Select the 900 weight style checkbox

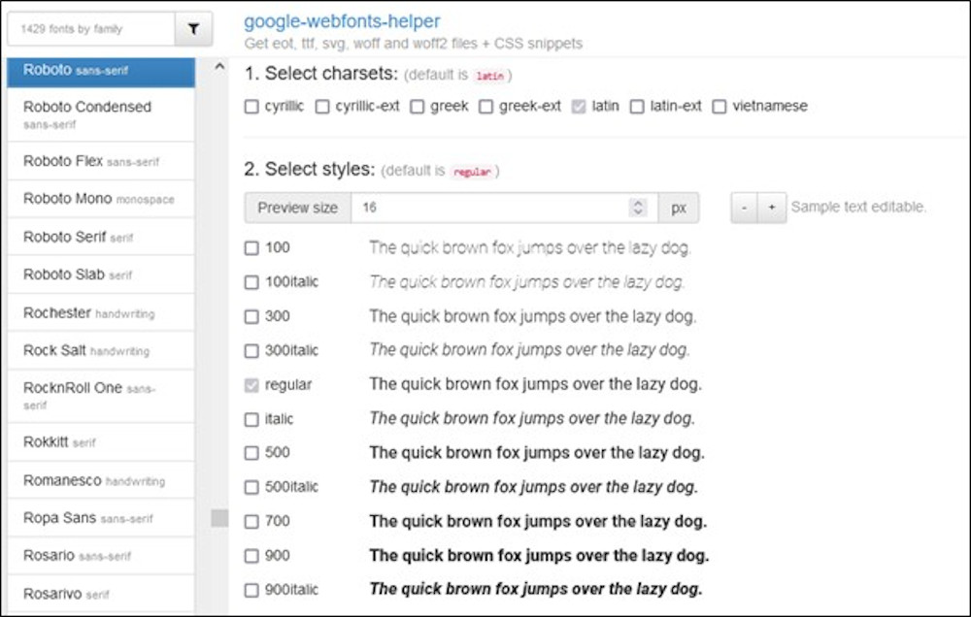[x=251, y=556]
